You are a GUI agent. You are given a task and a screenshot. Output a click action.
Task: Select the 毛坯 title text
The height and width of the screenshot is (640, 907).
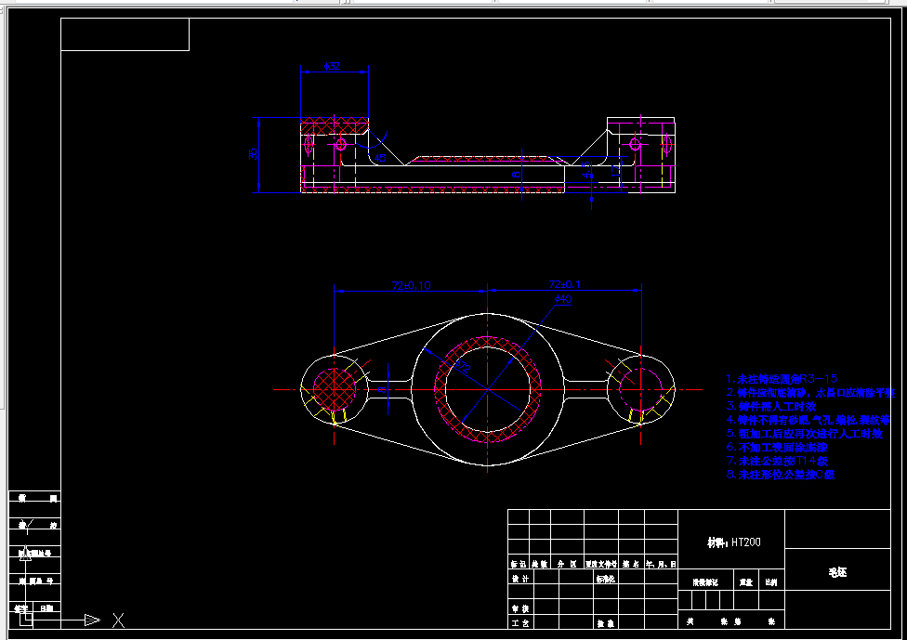[x=837, y=572]
